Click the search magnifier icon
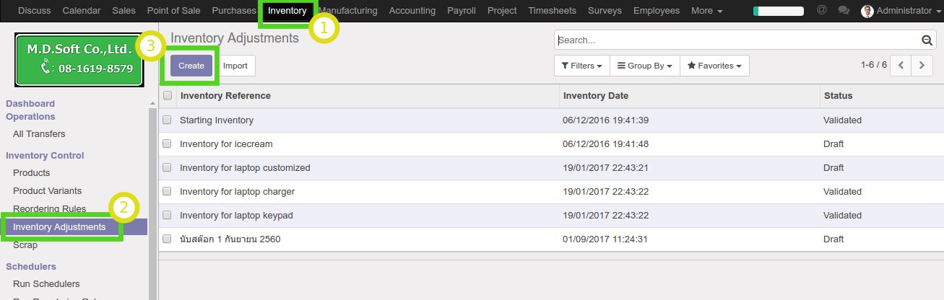Screen dimensions: 944x300 [927, 40]
